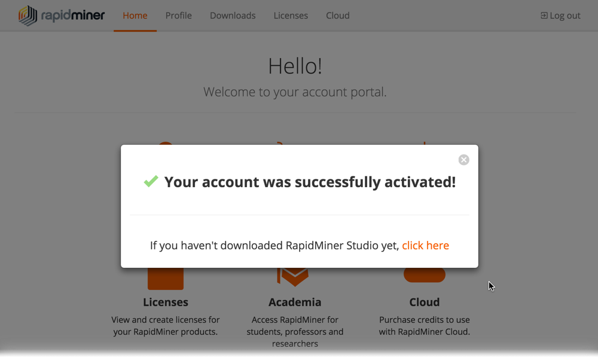Click the green checkmark in the dialog

click(151, 181)
